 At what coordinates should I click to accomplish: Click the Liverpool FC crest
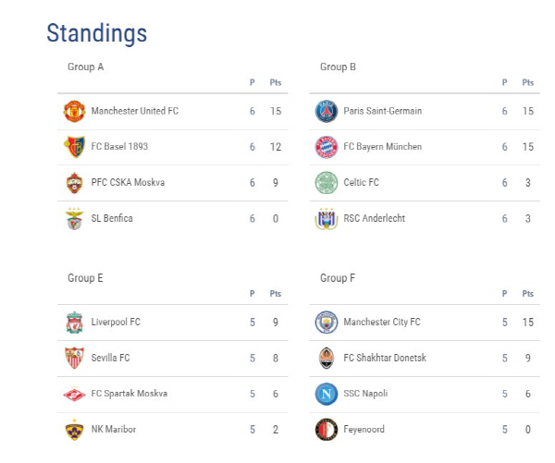tap(74, 323)
